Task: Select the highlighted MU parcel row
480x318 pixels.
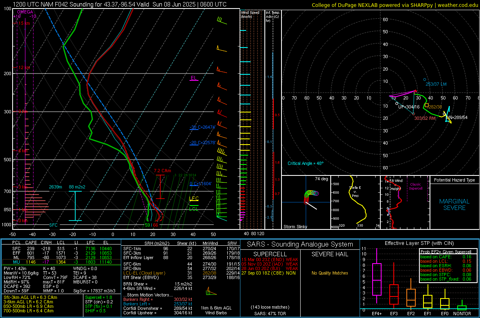Action: point(61,262)
